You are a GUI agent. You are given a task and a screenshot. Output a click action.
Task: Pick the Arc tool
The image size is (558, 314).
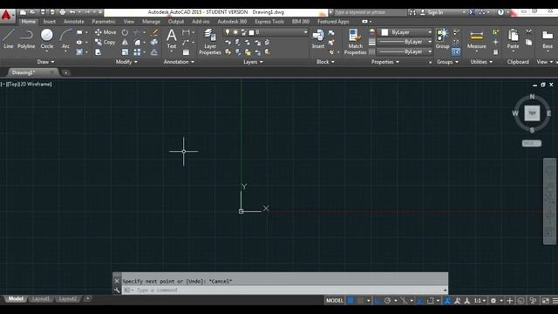(66, 38)
